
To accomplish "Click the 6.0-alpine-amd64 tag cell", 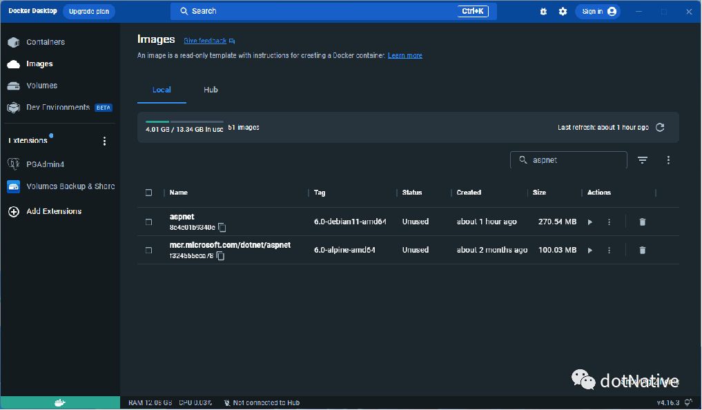I will [x=344, y=250].
